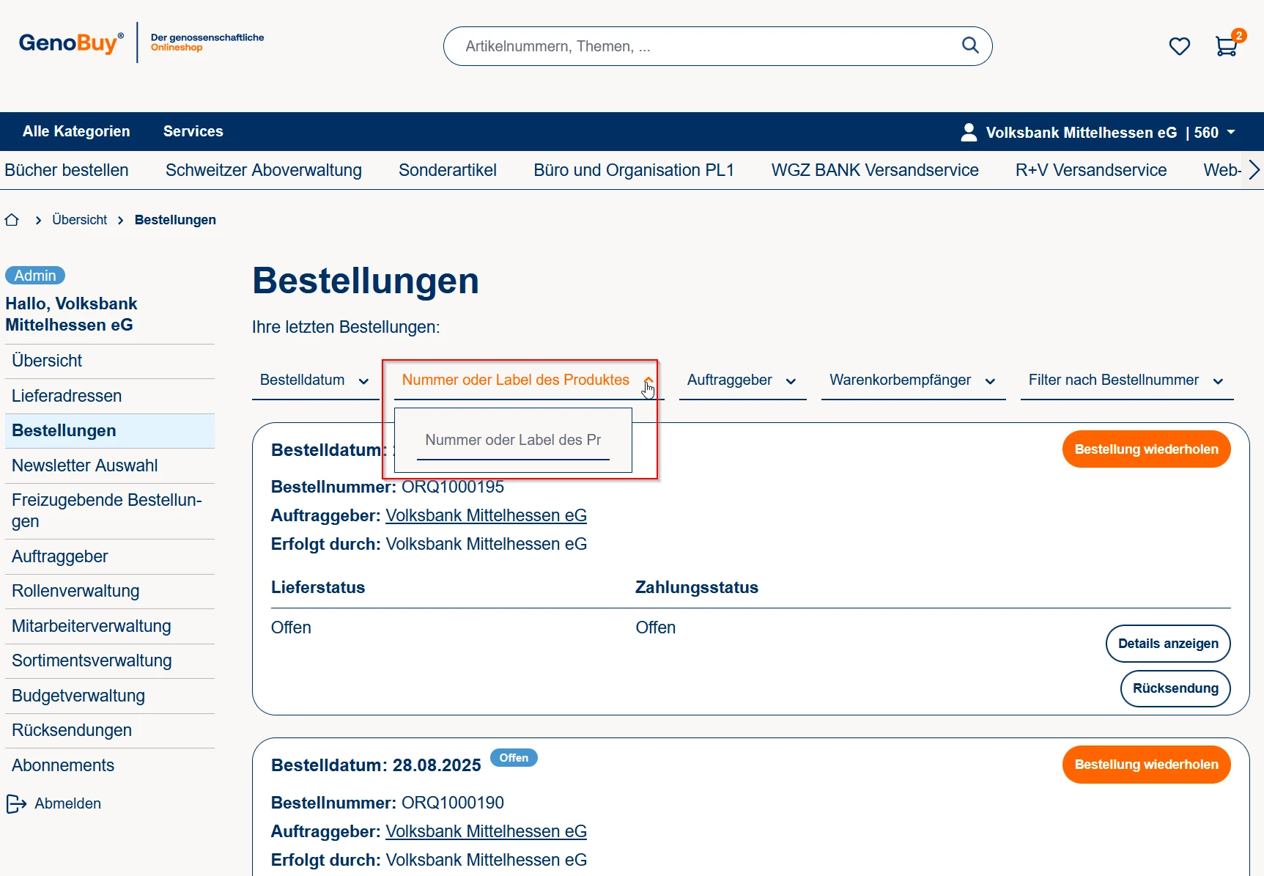1264x876 pixels.
Task: Expand the Warenkorbempfänger filter
Action: click(912, 380)
